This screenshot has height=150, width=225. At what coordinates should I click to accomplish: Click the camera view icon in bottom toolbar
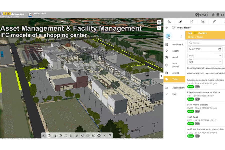point(44,136)
